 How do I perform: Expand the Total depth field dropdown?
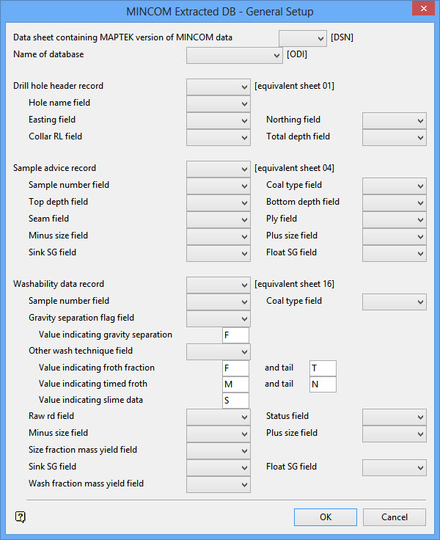coord(395,137)
